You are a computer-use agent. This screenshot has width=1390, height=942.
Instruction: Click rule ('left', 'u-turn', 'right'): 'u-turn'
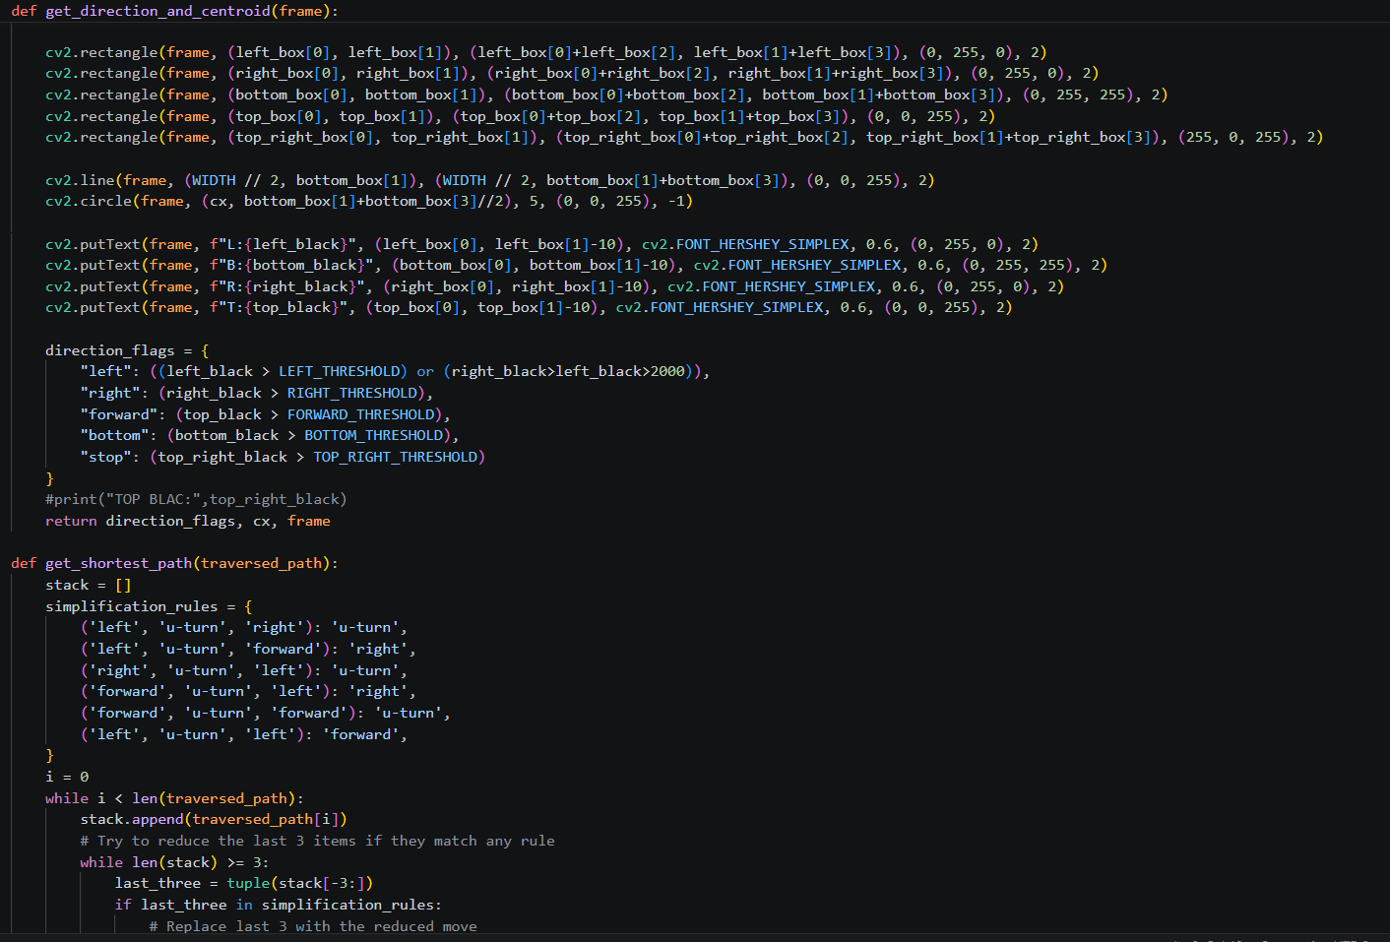tap(243, 627)
